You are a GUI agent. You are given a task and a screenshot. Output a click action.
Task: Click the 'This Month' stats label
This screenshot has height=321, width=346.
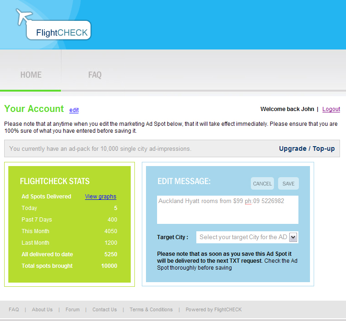click(35, 231)
